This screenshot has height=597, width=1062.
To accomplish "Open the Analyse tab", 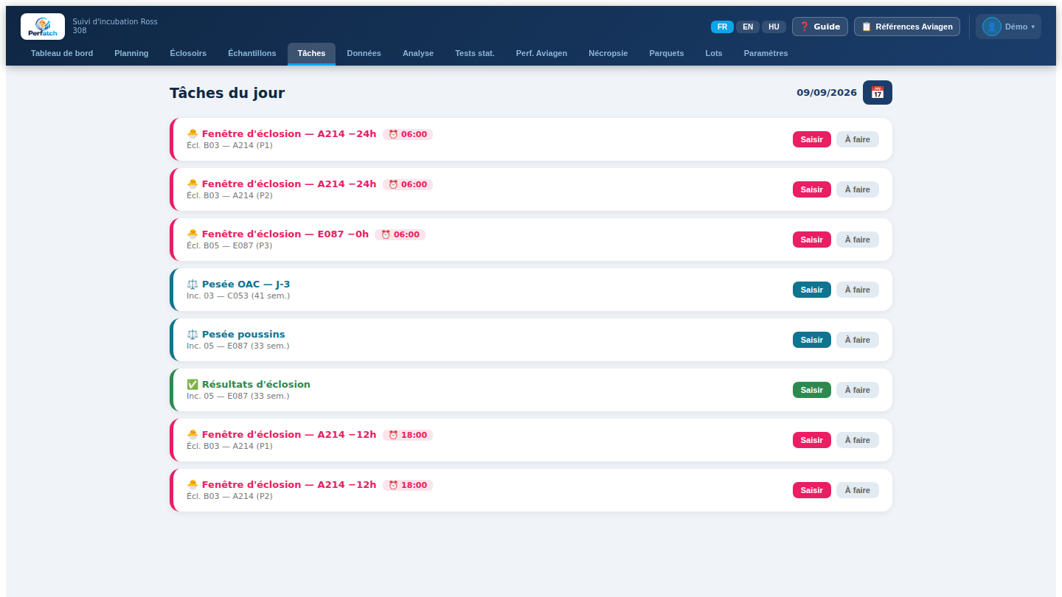I will click(418, 53).
